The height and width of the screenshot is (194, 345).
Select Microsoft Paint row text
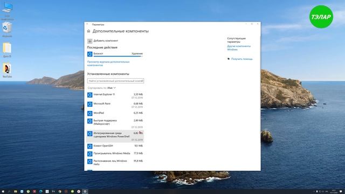coord(102,103)
